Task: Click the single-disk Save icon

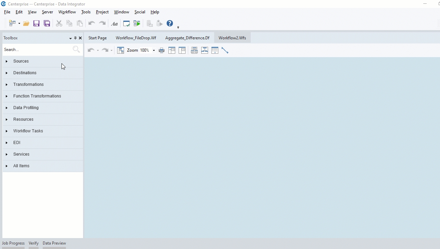Action: 36,24
